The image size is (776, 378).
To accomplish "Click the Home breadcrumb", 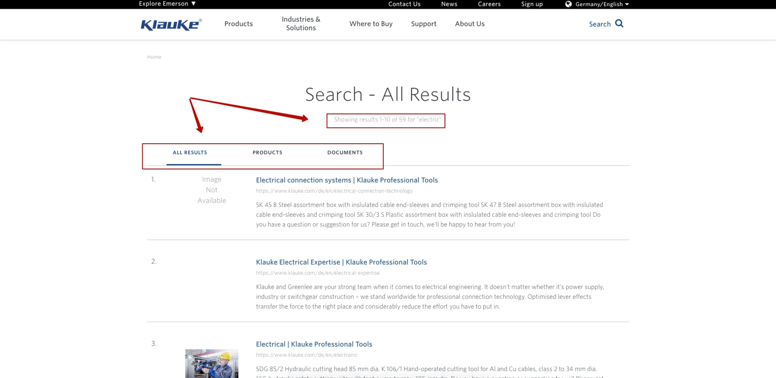I will [154, 57].
